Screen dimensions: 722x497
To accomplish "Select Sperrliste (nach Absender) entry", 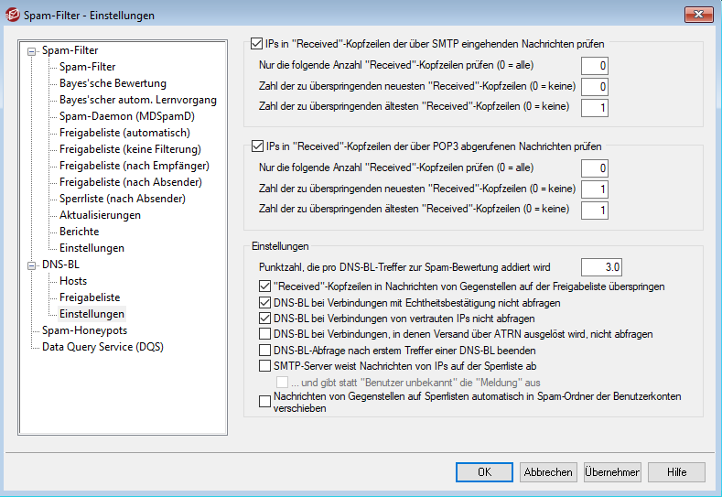I will [123, 199].
